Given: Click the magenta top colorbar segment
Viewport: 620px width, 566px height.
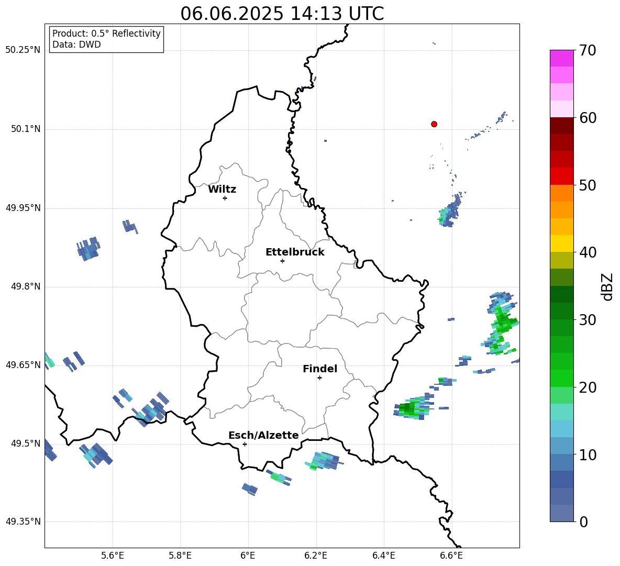Looking at the screenshot, I should pyautogui.click(x=561, y=59).
